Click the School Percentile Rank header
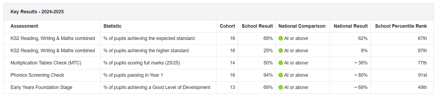Screen dimensions: 439x98 pos(401,26)
